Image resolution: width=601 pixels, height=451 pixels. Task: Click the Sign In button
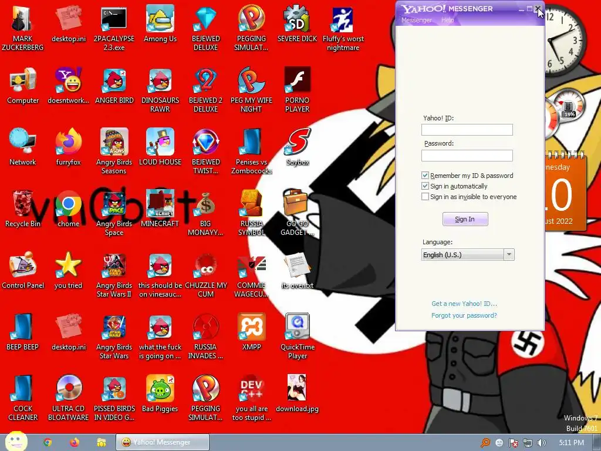coord(465,219)
